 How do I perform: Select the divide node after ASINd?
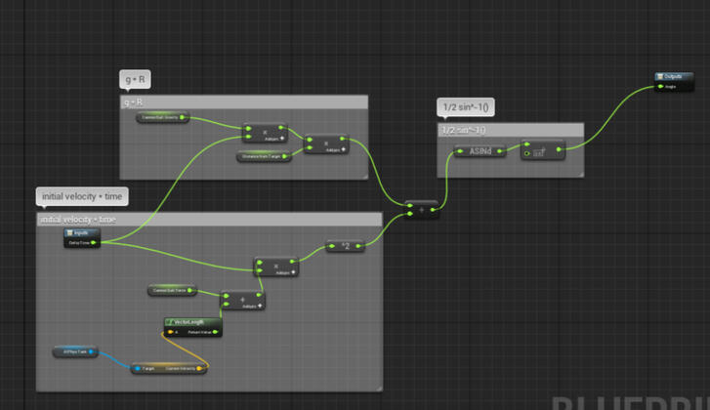541,151
